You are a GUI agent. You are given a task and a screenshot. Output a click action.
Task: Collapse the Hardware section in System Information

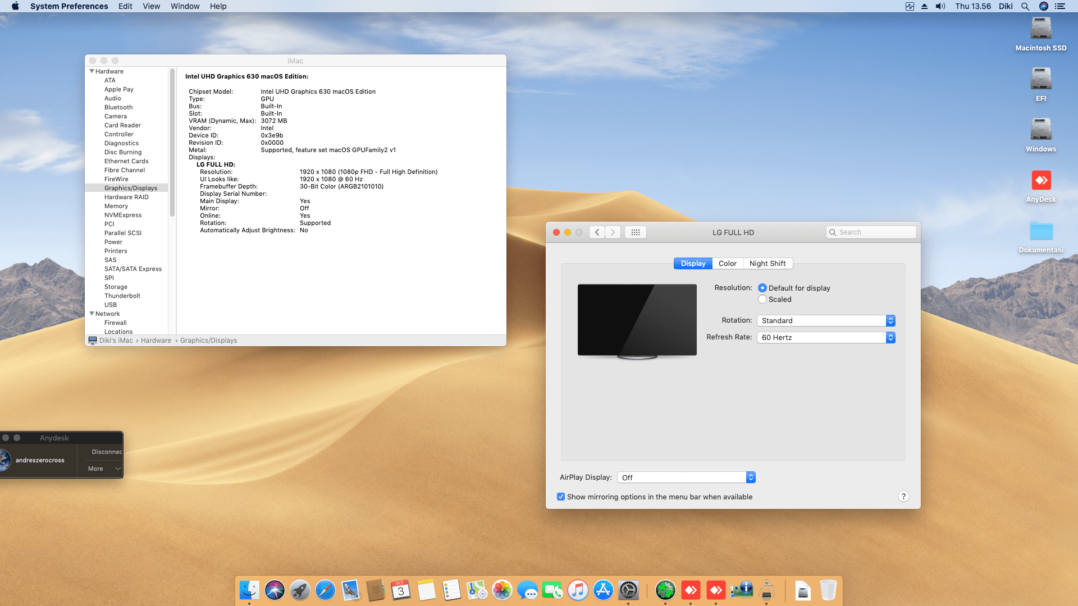point(92,71)
